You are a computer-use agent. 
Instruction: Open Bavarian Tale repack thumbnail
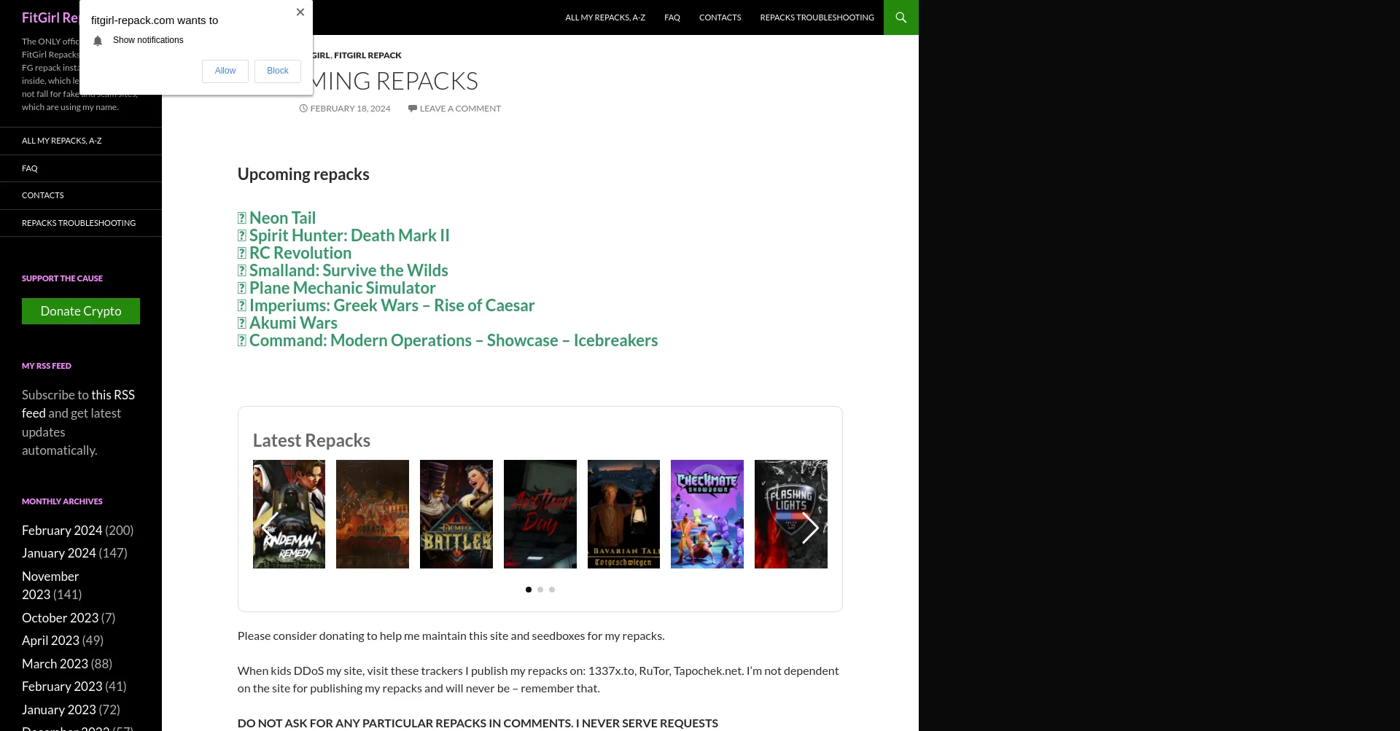coord(623,514)
